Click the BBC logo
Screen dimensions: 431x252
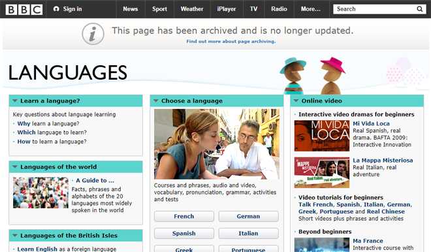point(24,9)
